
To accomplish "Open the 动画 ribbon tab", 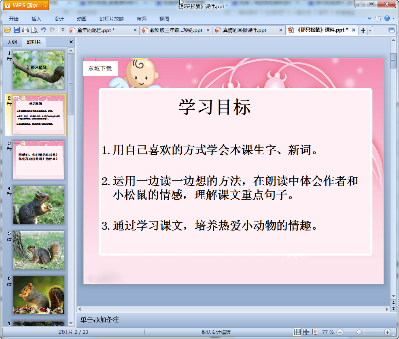I will [x=82, y=19].
